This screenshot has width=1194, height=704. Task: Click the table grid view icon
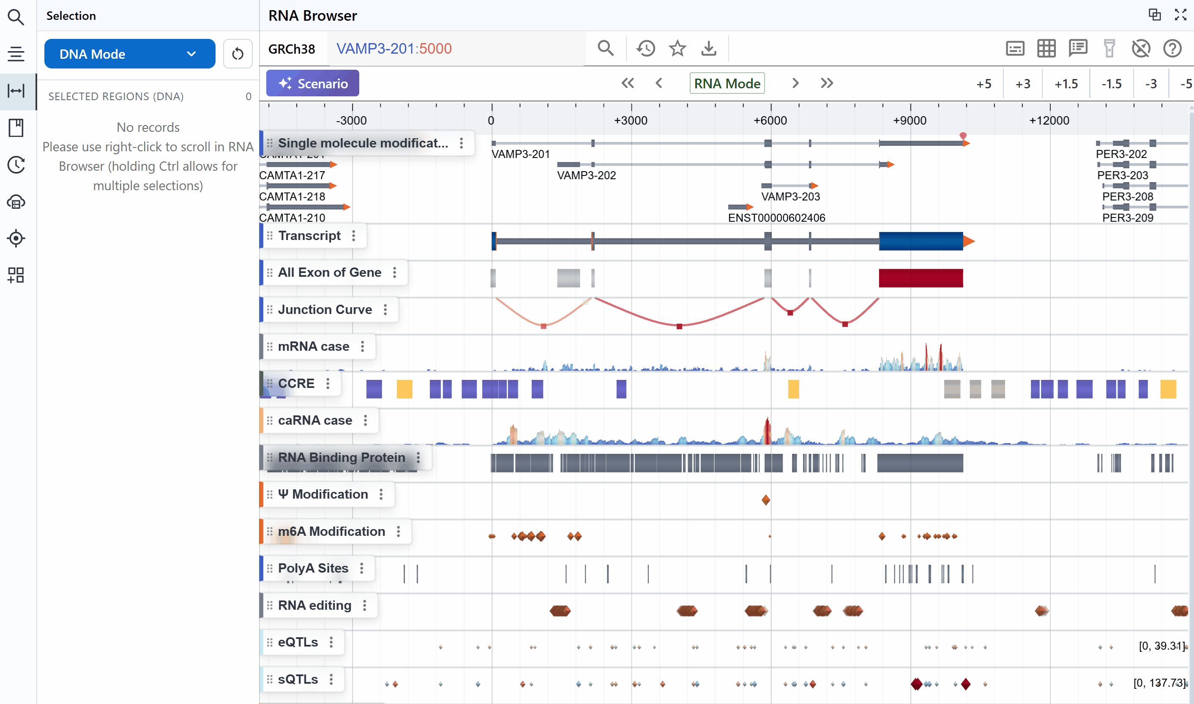click(x=1046, y=49)
